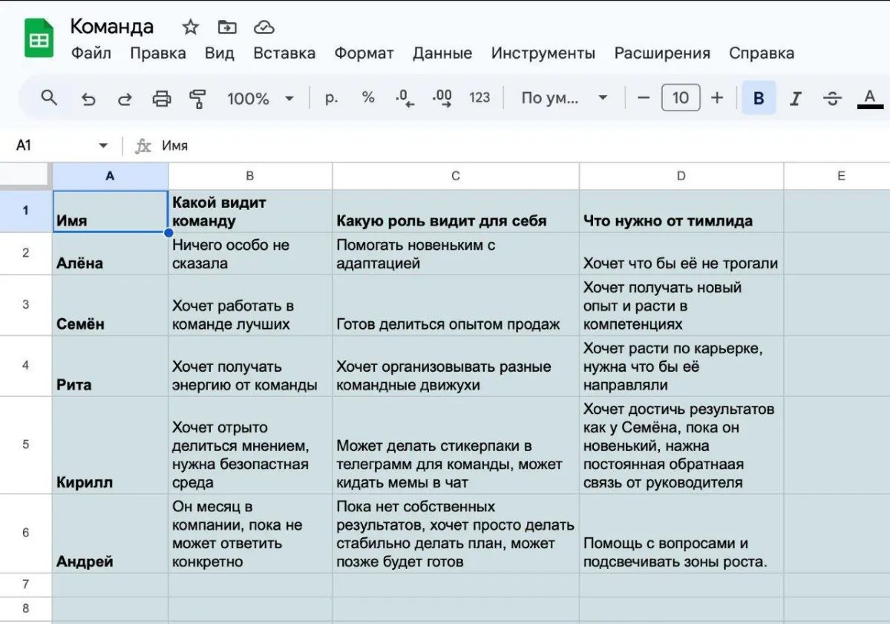
Task: Select column C header
Action: tap(455, 177)
